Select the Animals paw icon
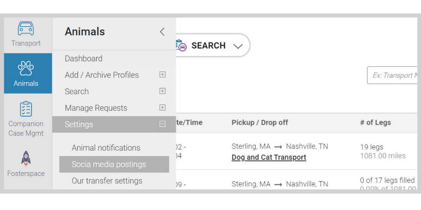The image size is (421, 210). pyautogui.click(x=26, y=68)
